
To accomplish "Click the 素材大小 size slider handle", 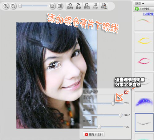I will click(x=99, y=127).
